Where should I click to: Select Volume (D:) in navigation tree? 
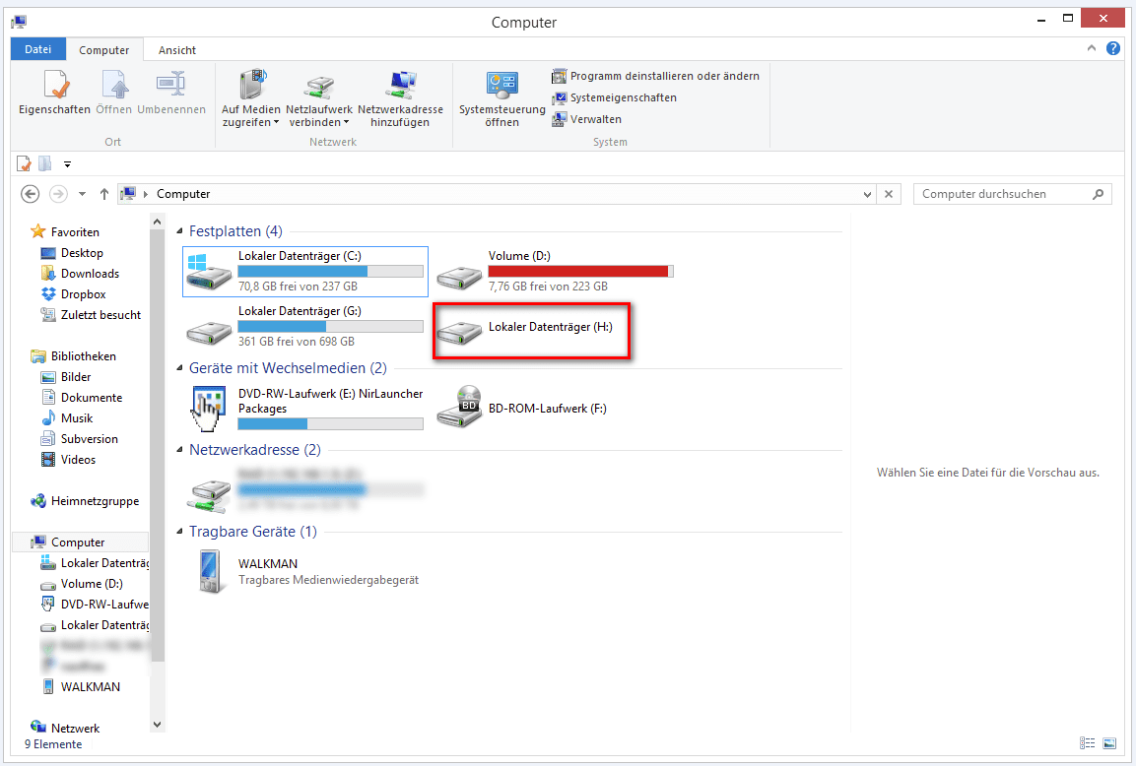pyautogui.click(x=81, y=584)
